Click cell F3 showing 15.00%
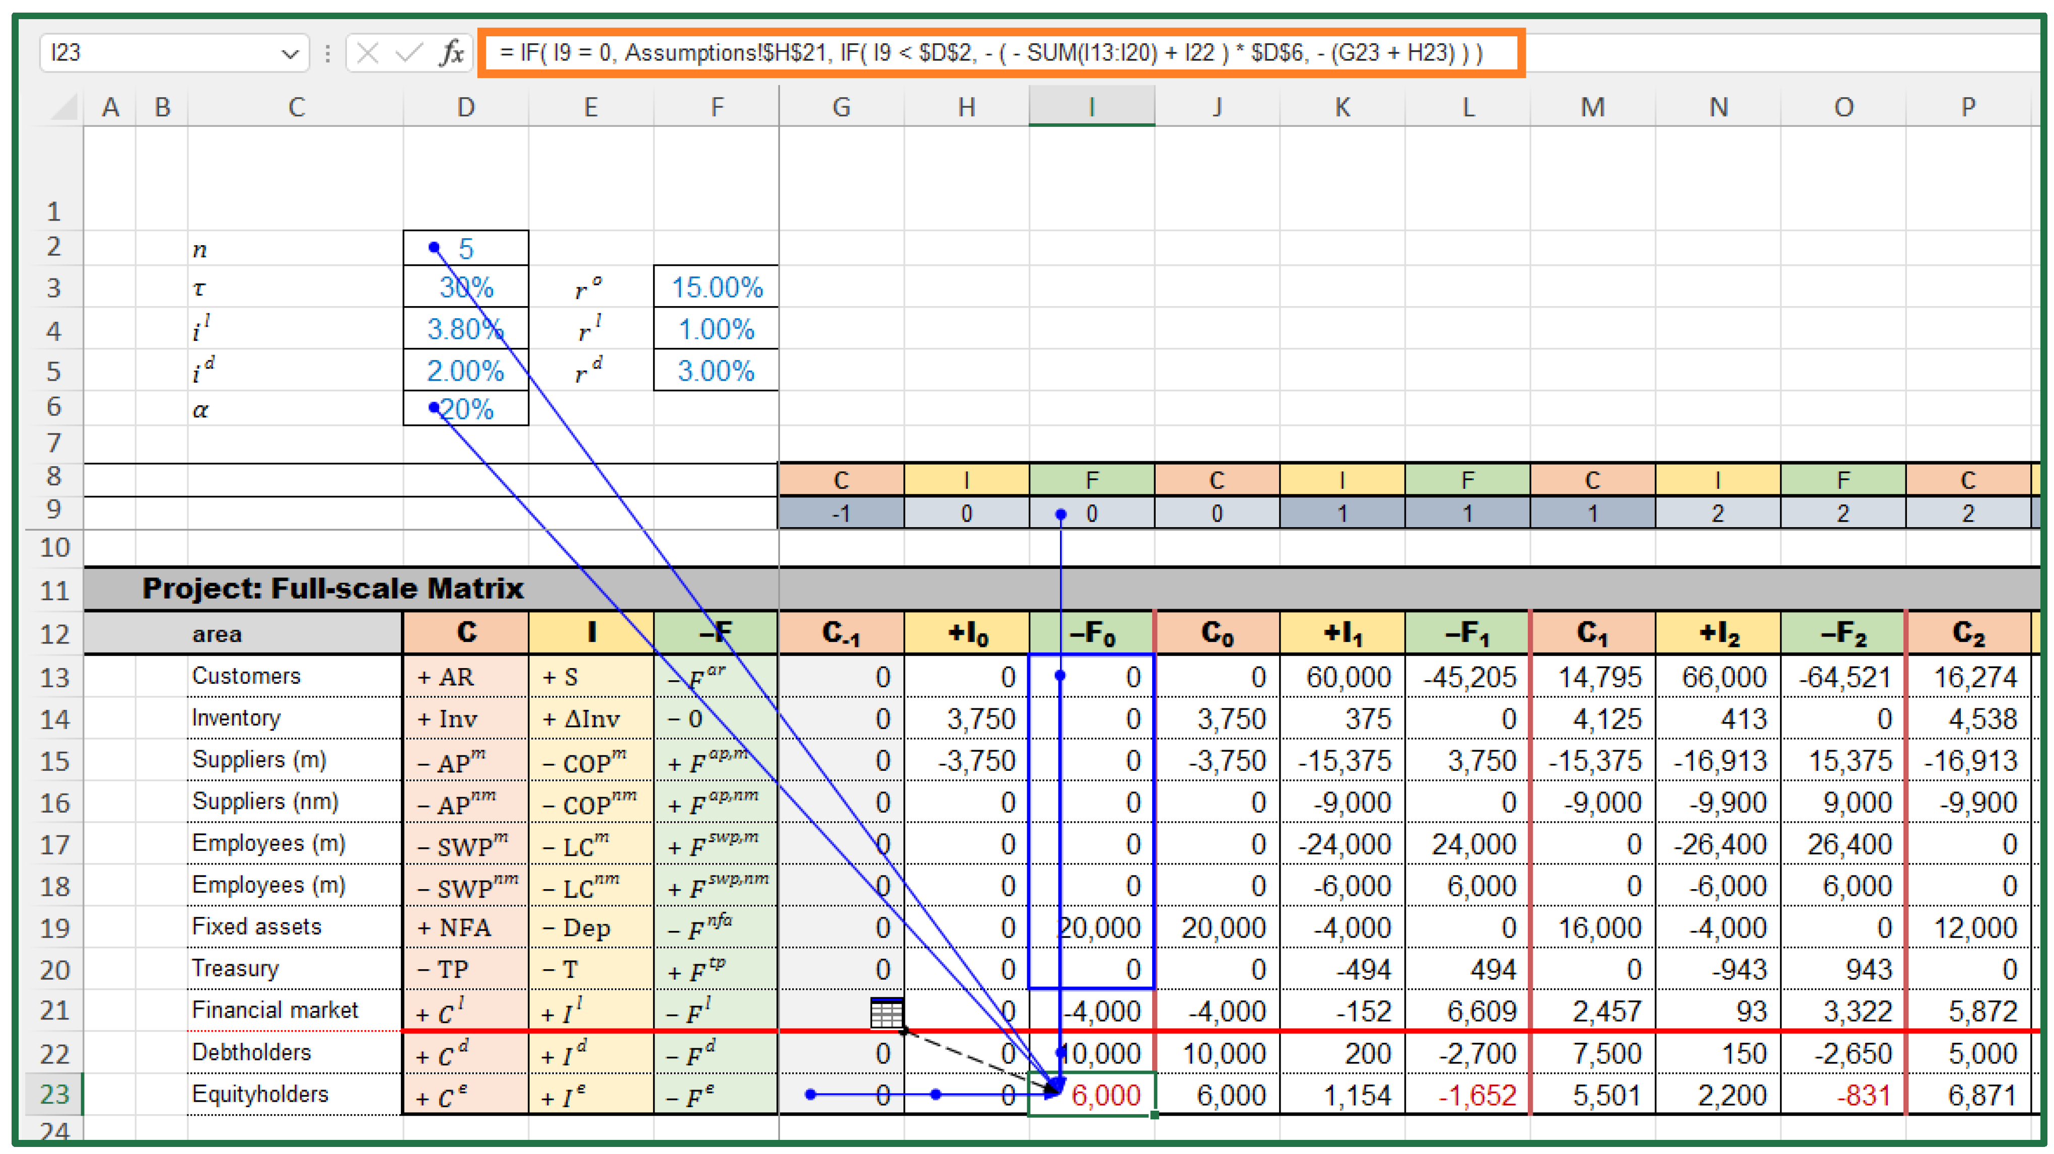Viewport: 2054px width, 1154px height. pos(716,286)
